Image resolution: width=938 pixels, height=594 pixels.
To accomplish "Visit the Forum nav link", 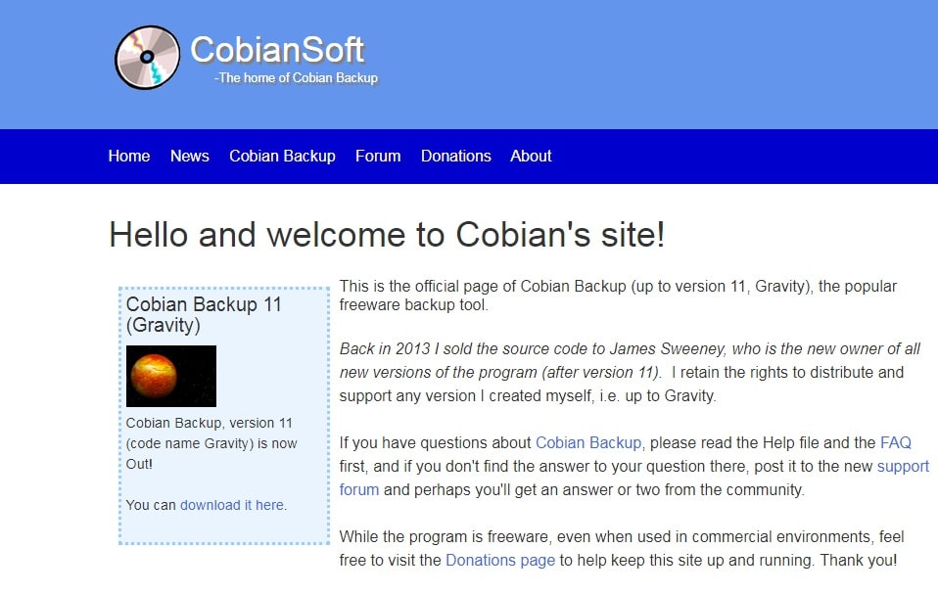I will coord(378,156).
